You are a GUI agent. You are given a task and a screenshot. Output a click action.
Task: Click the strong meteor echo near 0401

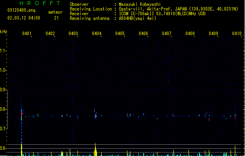click(21, 116)
